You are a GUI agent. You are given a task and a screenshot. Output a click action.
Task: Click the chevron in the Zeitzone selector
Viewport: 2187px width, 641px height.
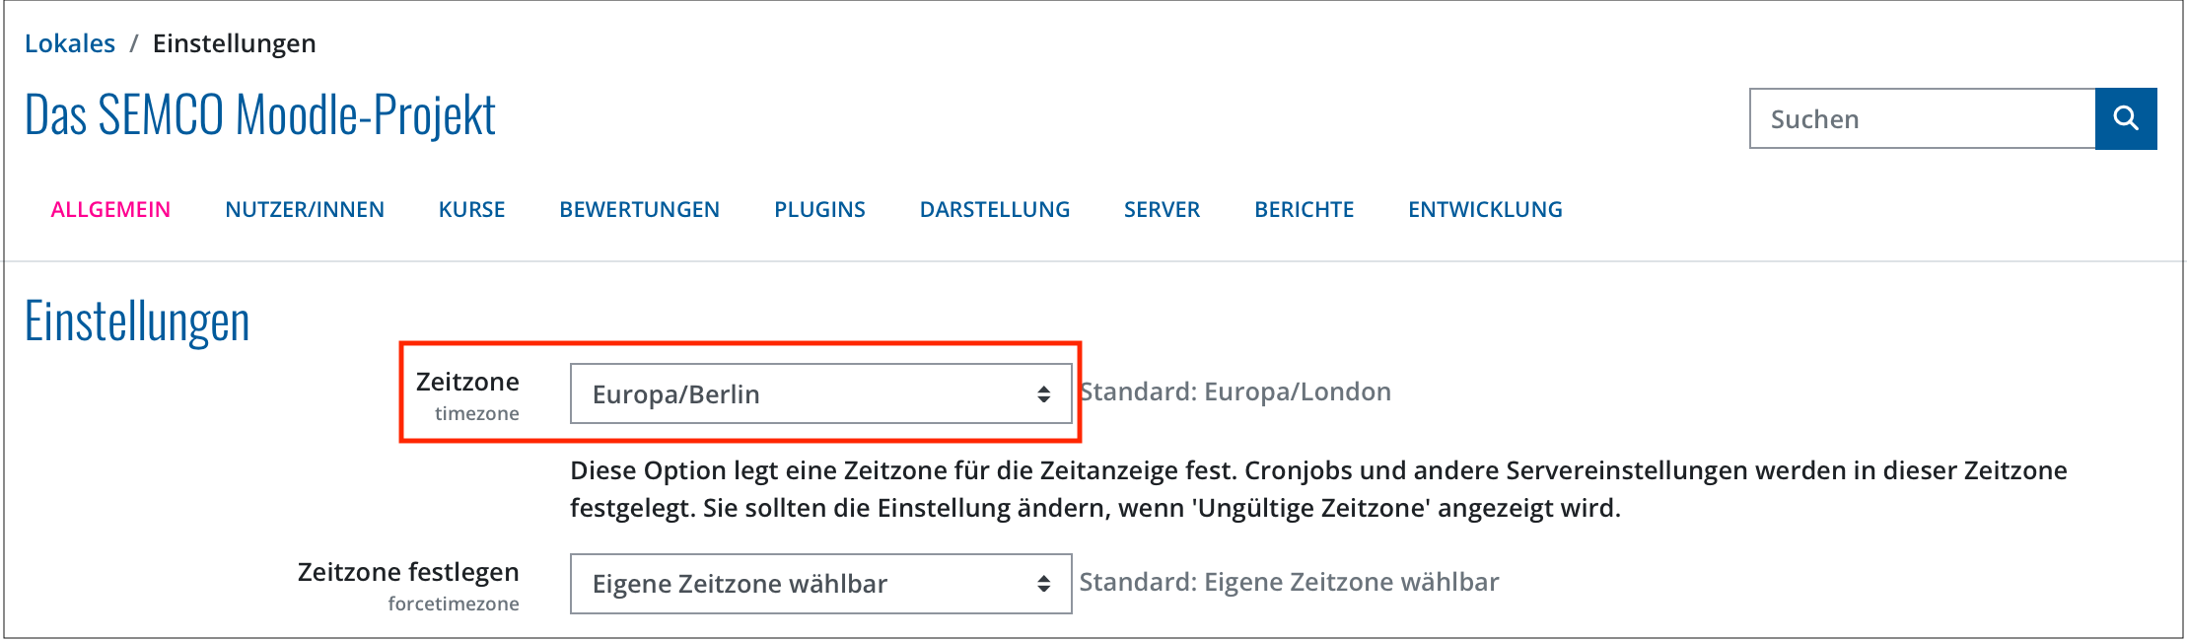1042,392
